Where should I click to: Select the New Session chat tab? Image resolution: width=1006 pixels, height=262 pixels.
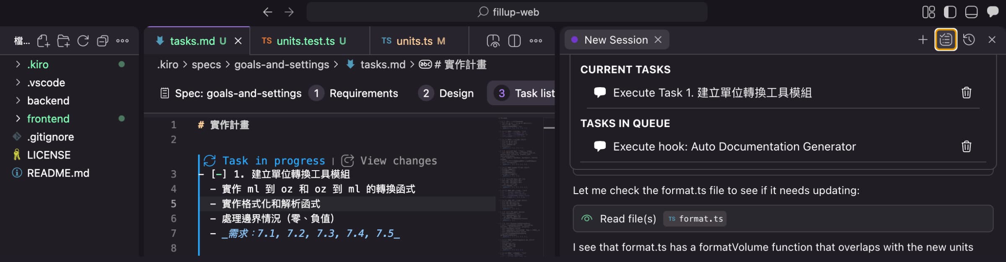coord(616,40)
